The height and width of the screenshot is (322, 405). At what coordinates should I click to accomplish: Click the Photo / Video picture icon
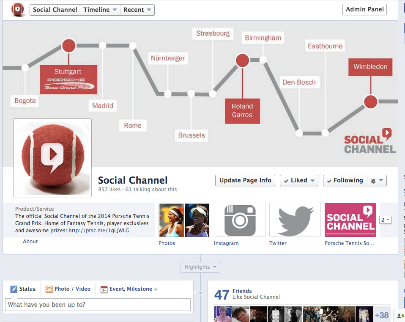coord(49,289)
